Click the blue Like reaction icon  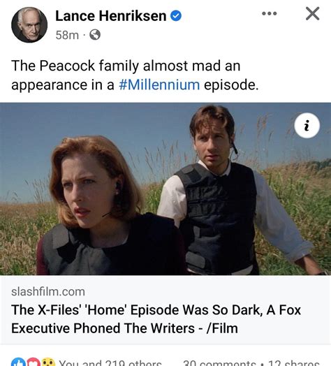tap(18, 363)
